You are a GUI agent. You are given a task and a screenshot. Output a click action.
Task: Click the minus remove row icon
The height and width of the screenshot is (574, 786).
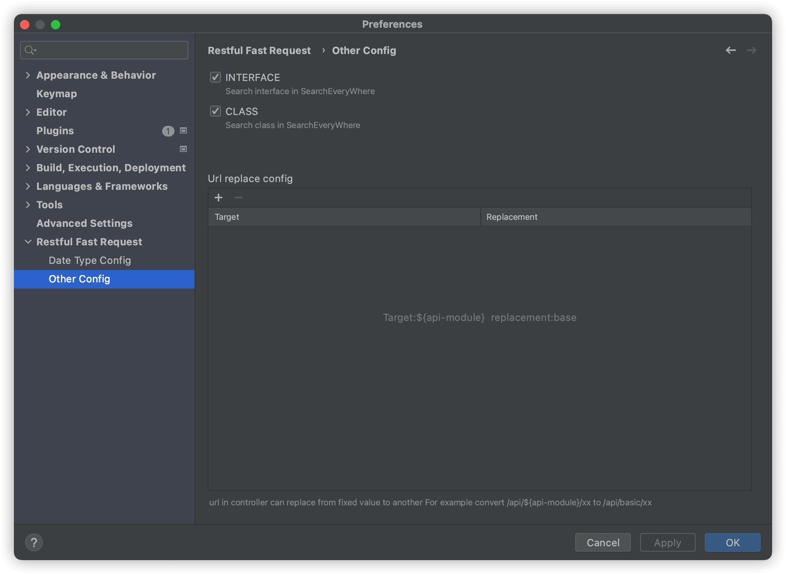(239, 198)
